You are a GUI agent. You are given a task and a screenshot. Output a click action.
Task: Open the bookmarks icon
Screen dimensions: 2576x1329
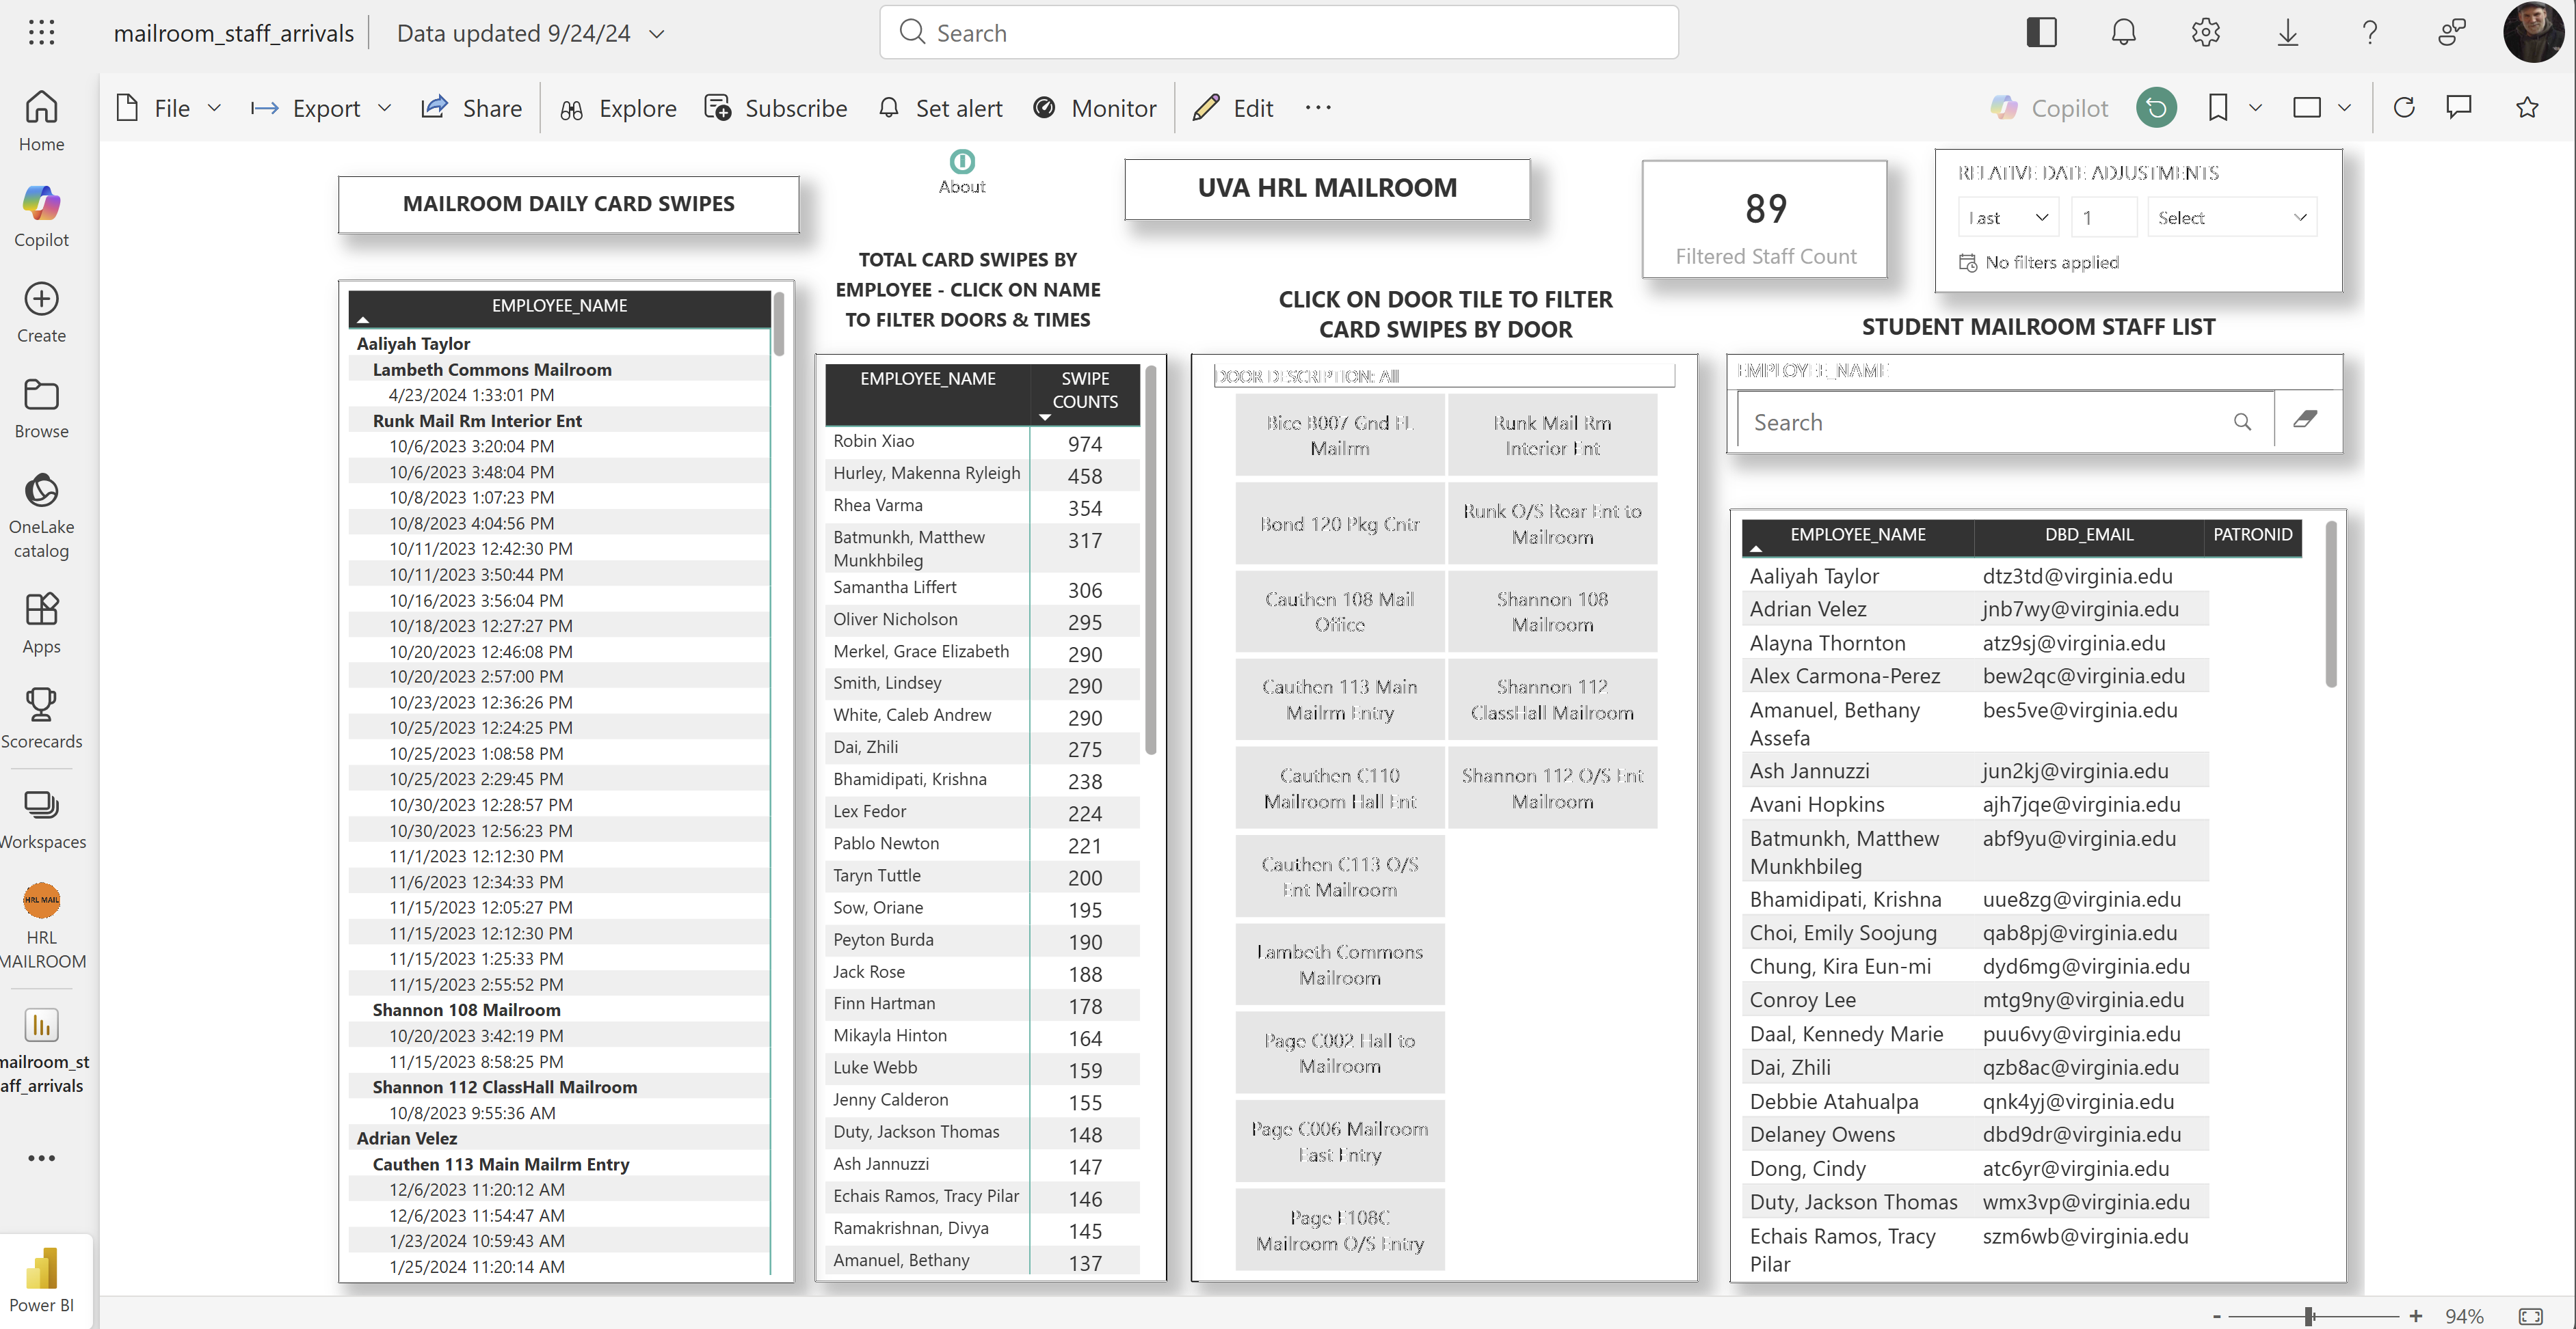tap(2217, 108)
